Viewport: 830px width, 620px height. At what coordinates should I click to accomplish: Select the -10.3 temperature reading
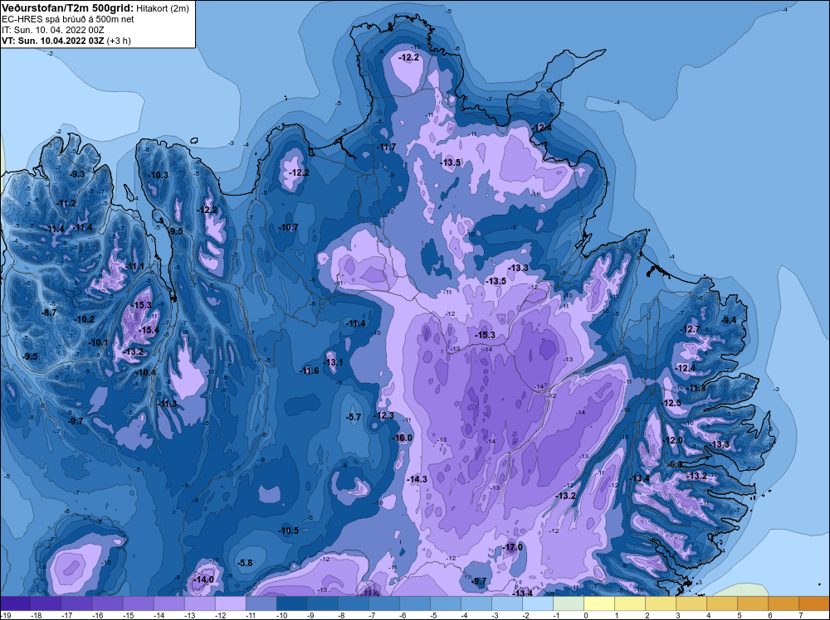pos(159,175)
